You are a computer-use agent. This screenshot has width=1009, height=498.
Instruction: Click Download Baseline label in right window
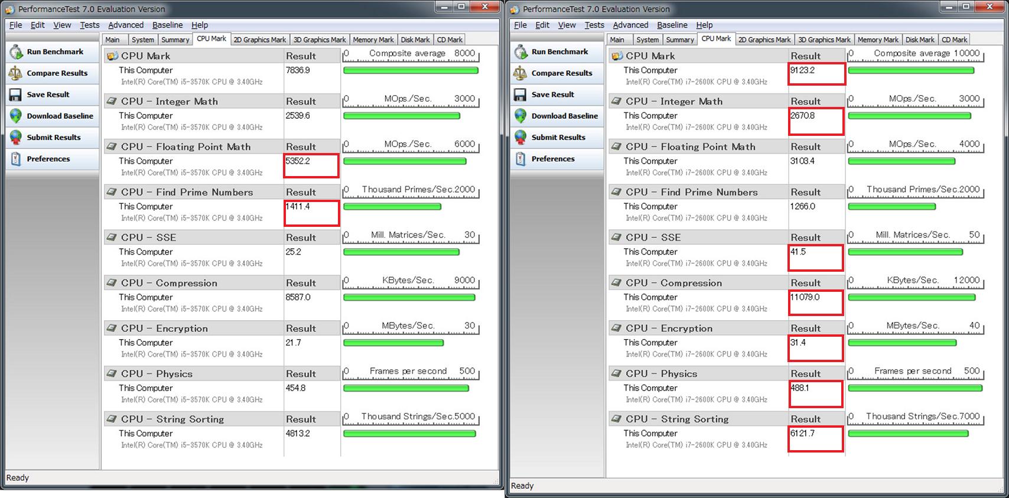point(565,116)
